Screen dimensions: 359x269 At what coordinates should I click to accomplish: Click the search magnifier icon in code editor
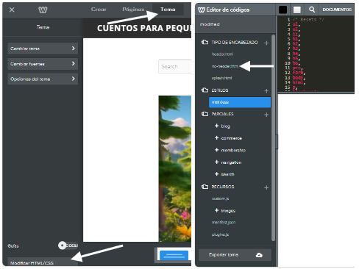(x=312, y=10)
